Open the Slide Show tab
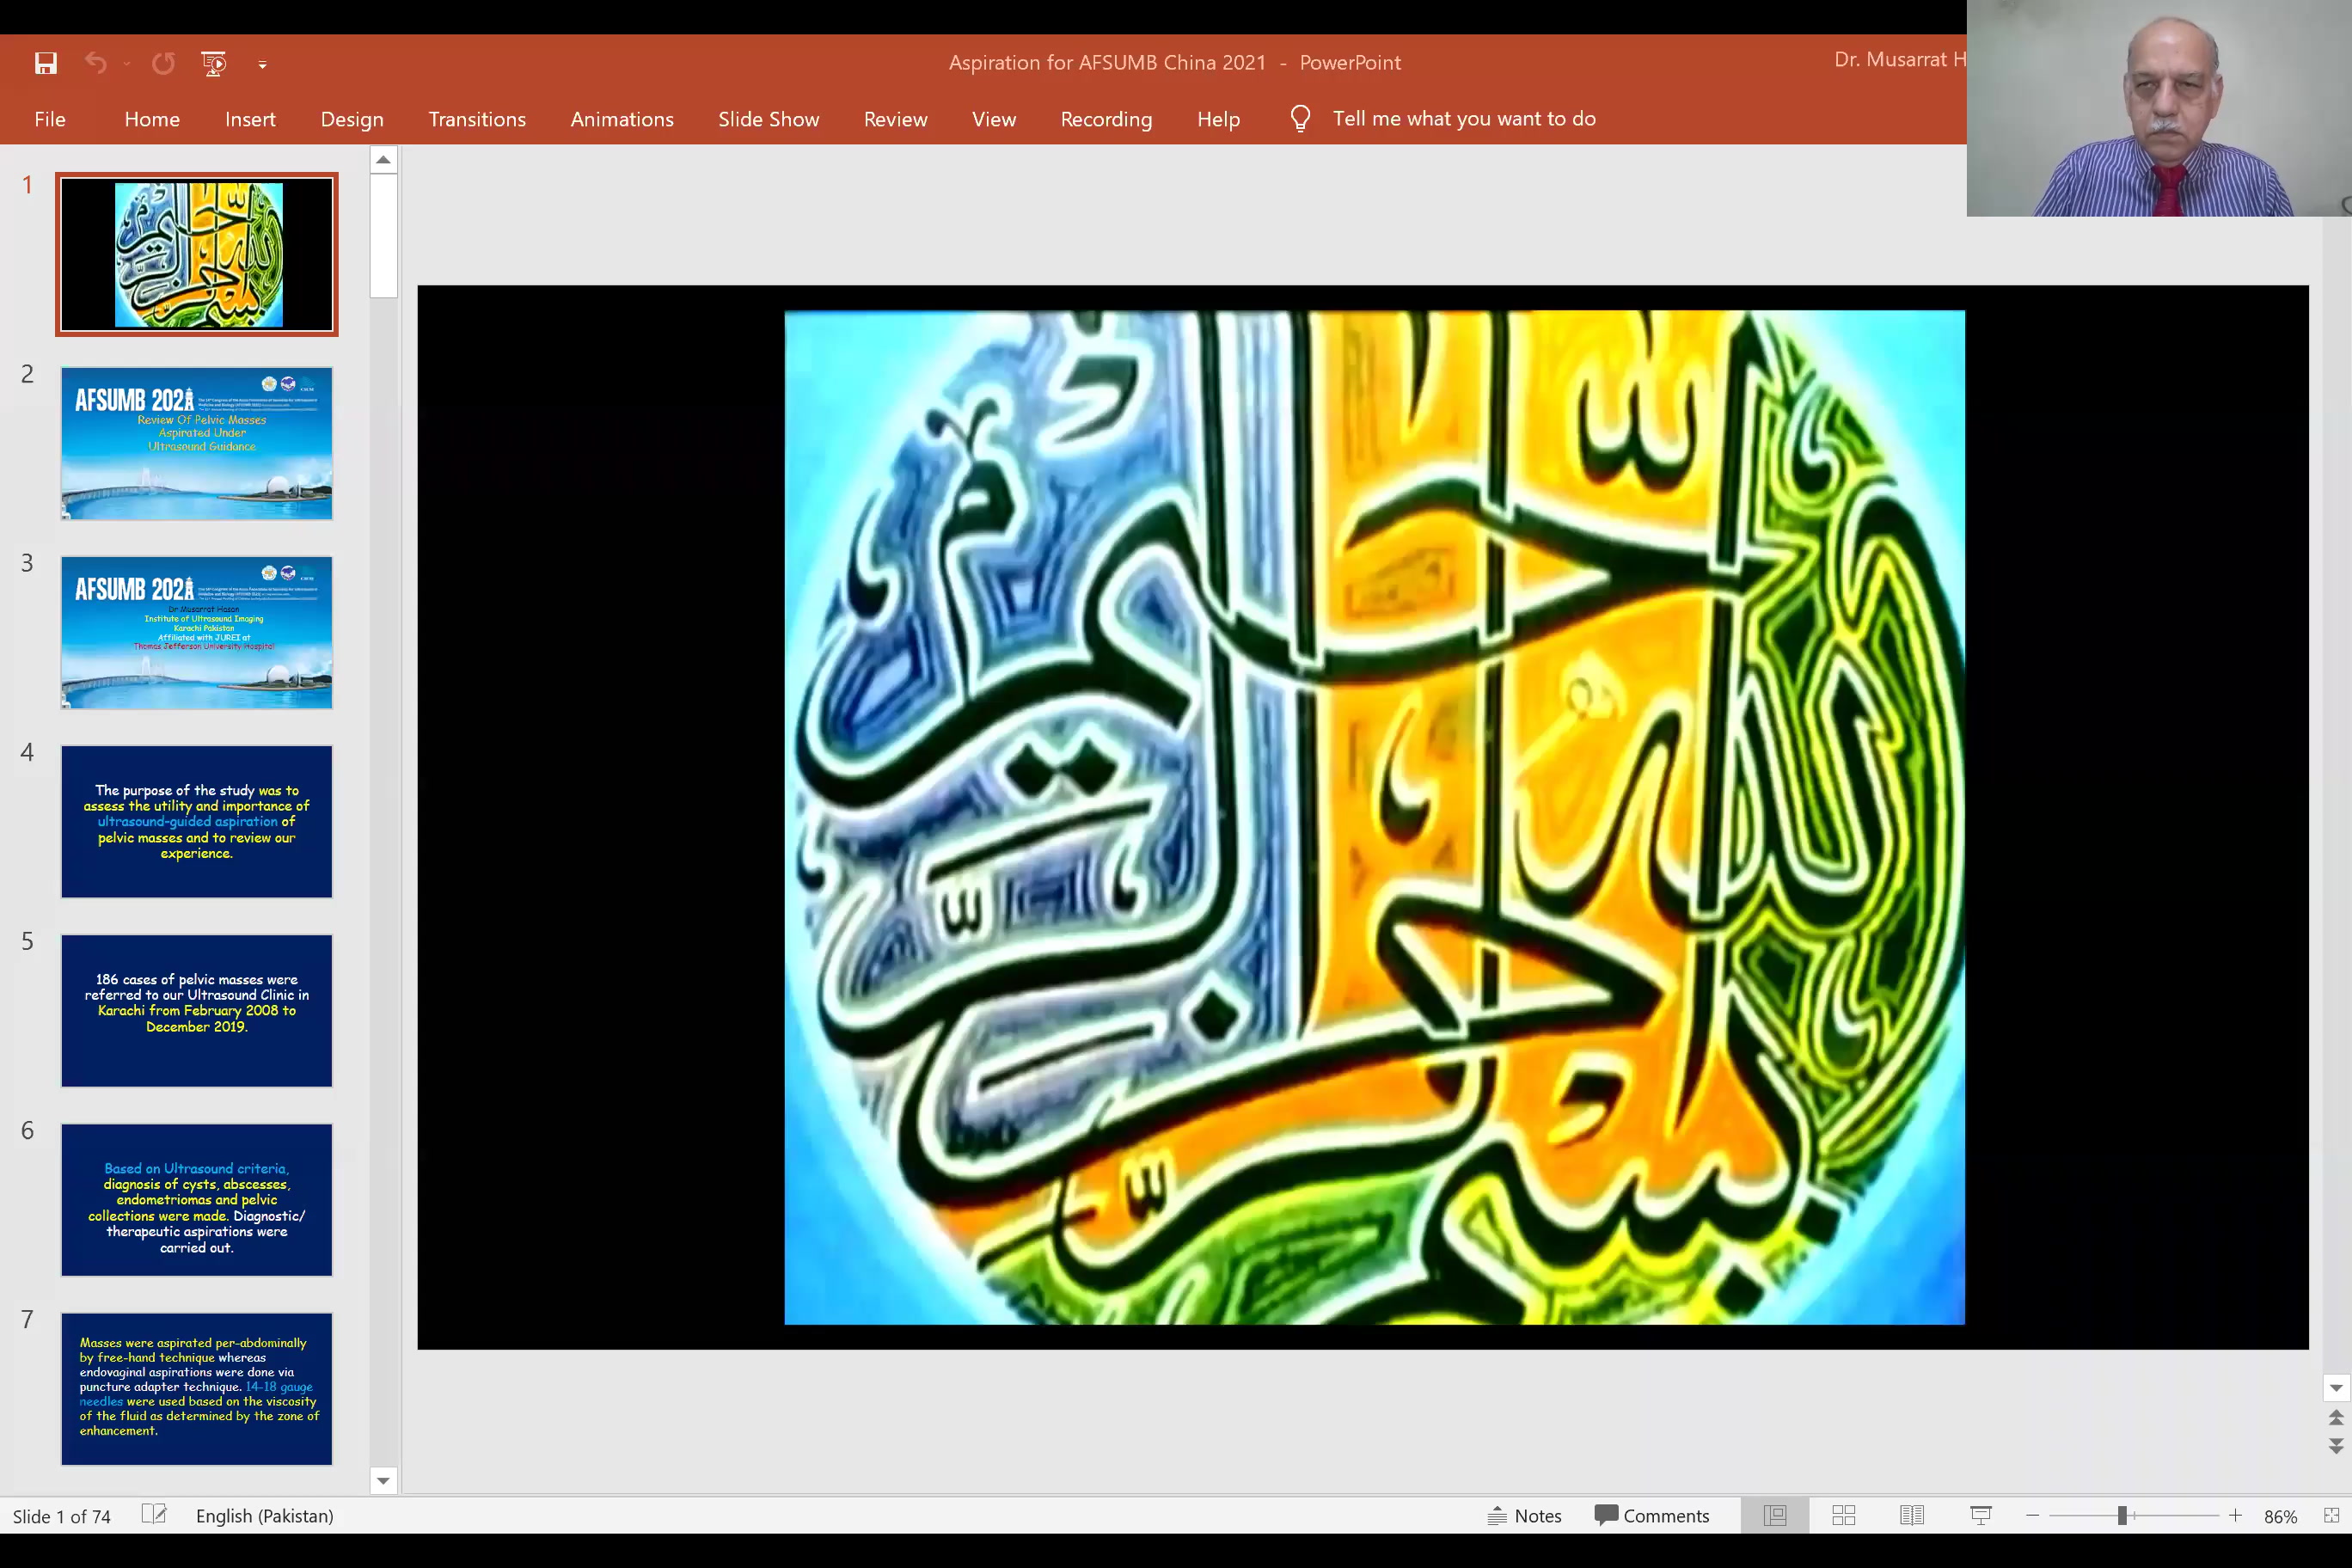2352x1568 pixels. (768, 119)
